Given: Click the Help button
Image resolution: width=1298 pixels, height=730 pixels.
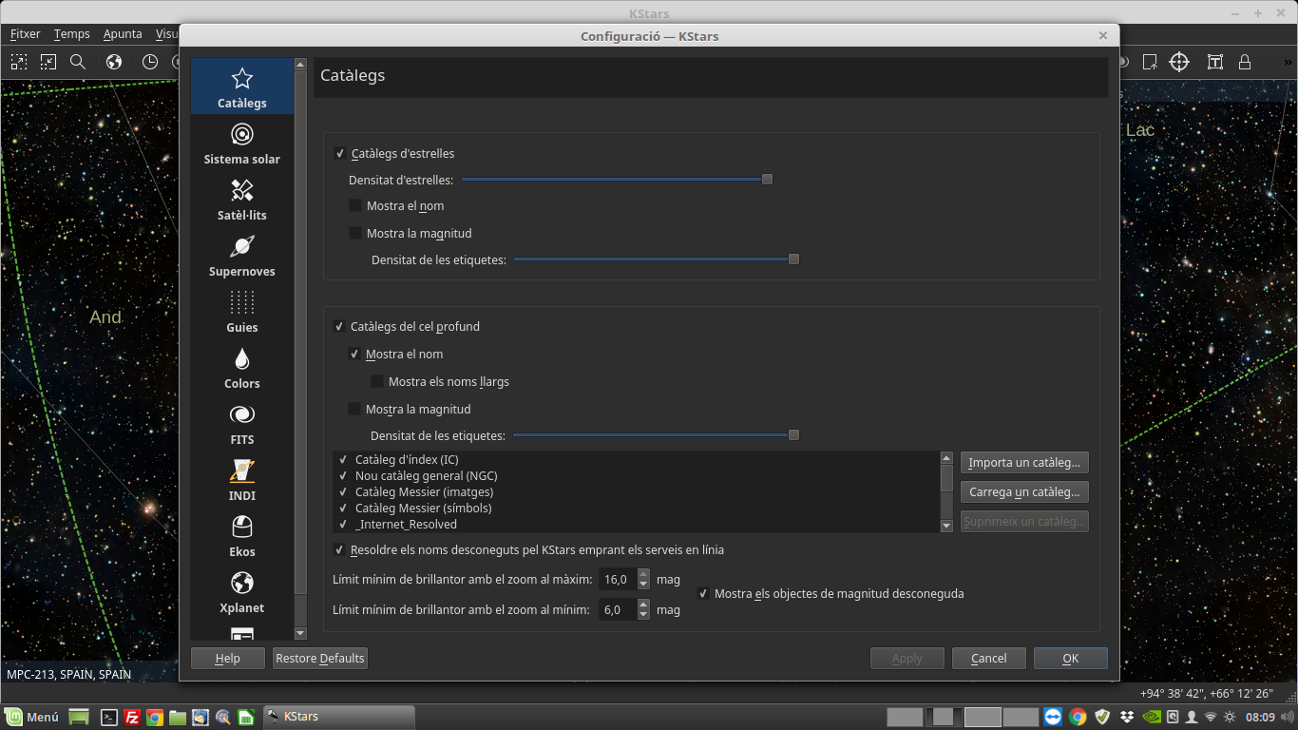Looking at the screenshot, I should pyautogui.click(x=228, y=659).
